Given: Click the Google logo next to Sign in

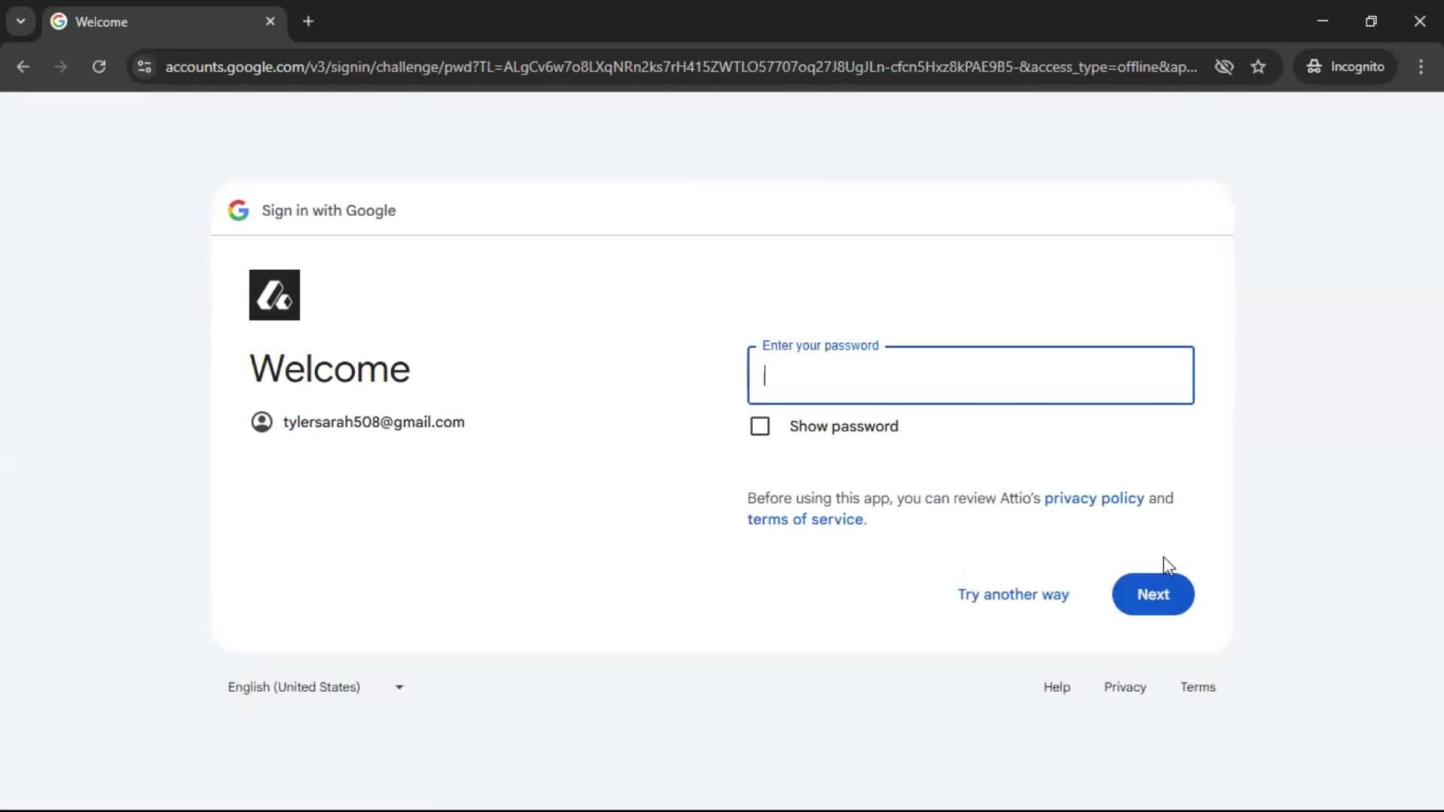Looking at the screenshot, I should point(238,211).
